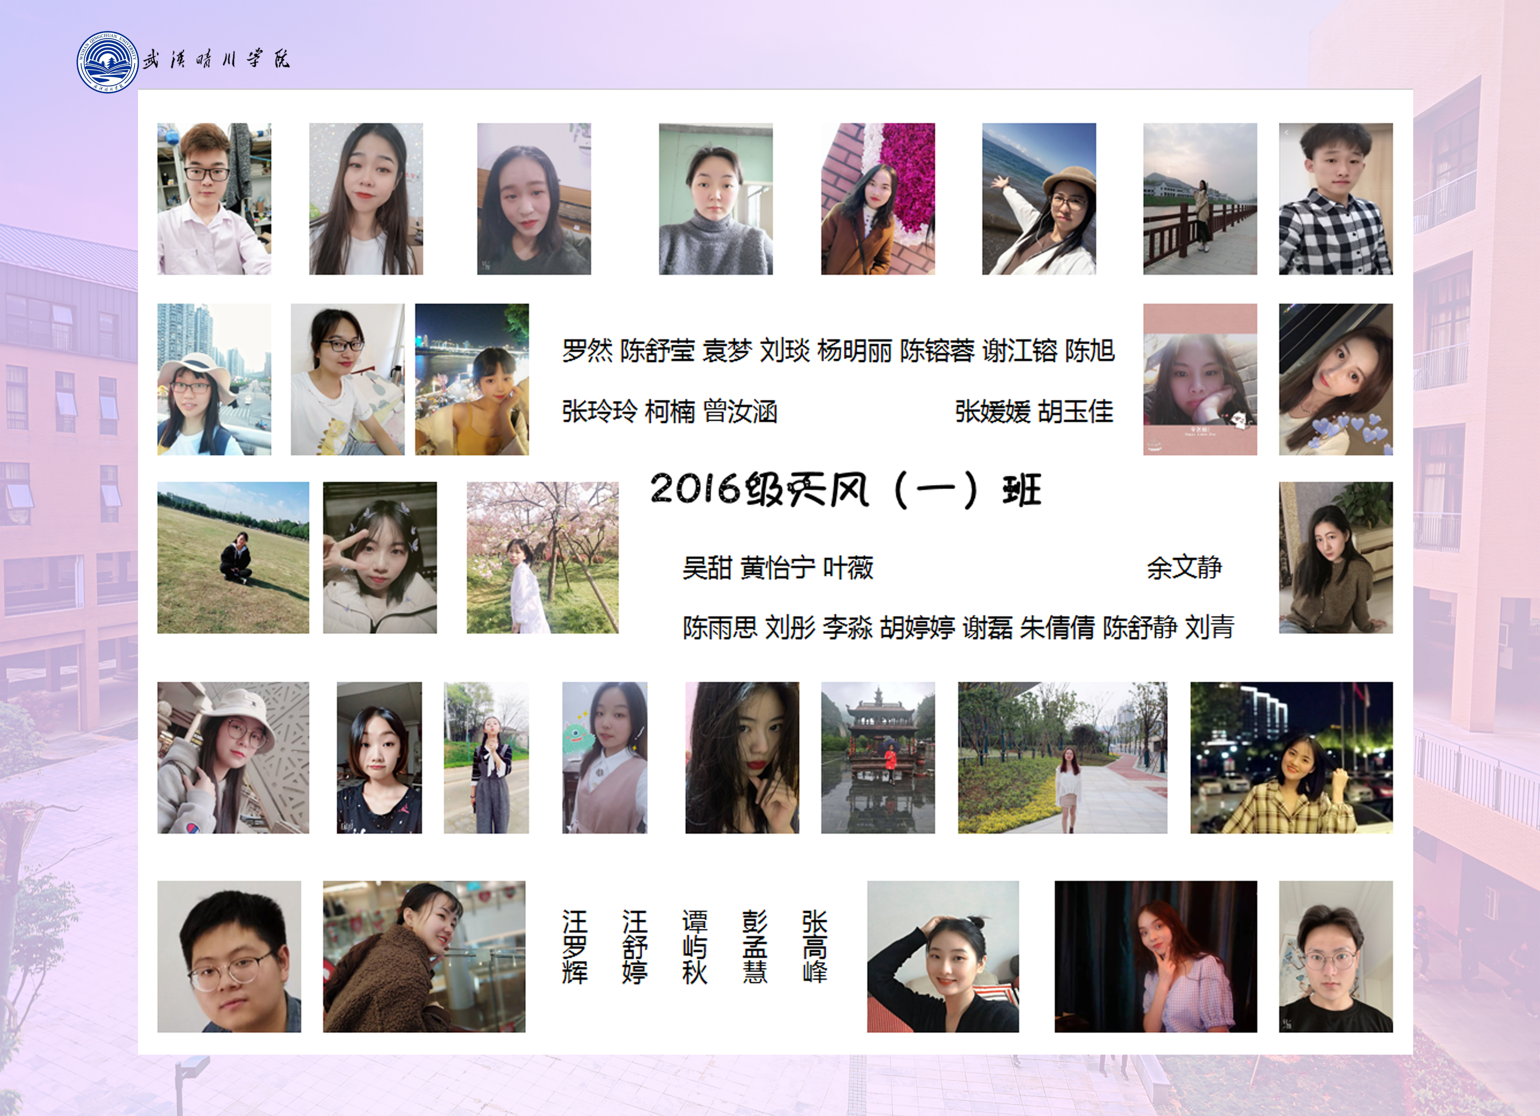Click the black-and-white checkered shirt photo
This screenshot has height=1116, width=1540.
(1335, 198)
